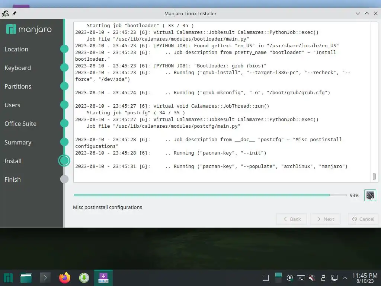381x286 pixels.
Task: Minimize the installer window
Action: (x=358, y=13)
